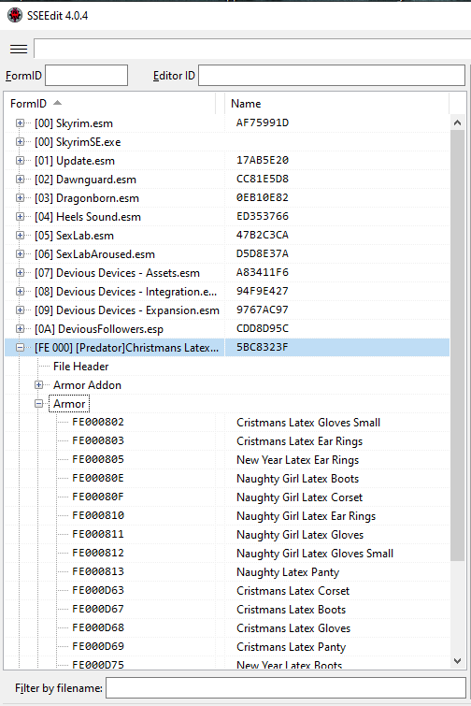Image resolution: width=471 pixels, height=706 pixels.
Task: Select record FE000813
Action: point(98,572)
